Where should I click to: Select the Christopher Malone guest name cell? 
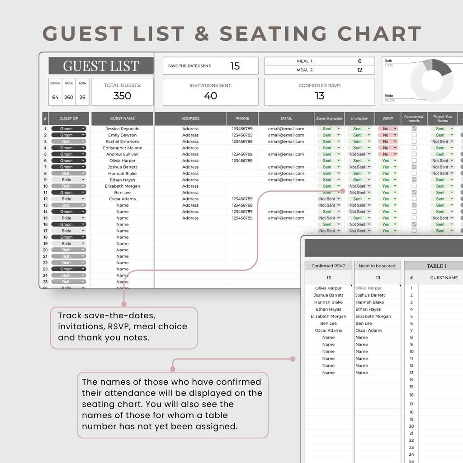pyautogui.click(x=122, y=148)
